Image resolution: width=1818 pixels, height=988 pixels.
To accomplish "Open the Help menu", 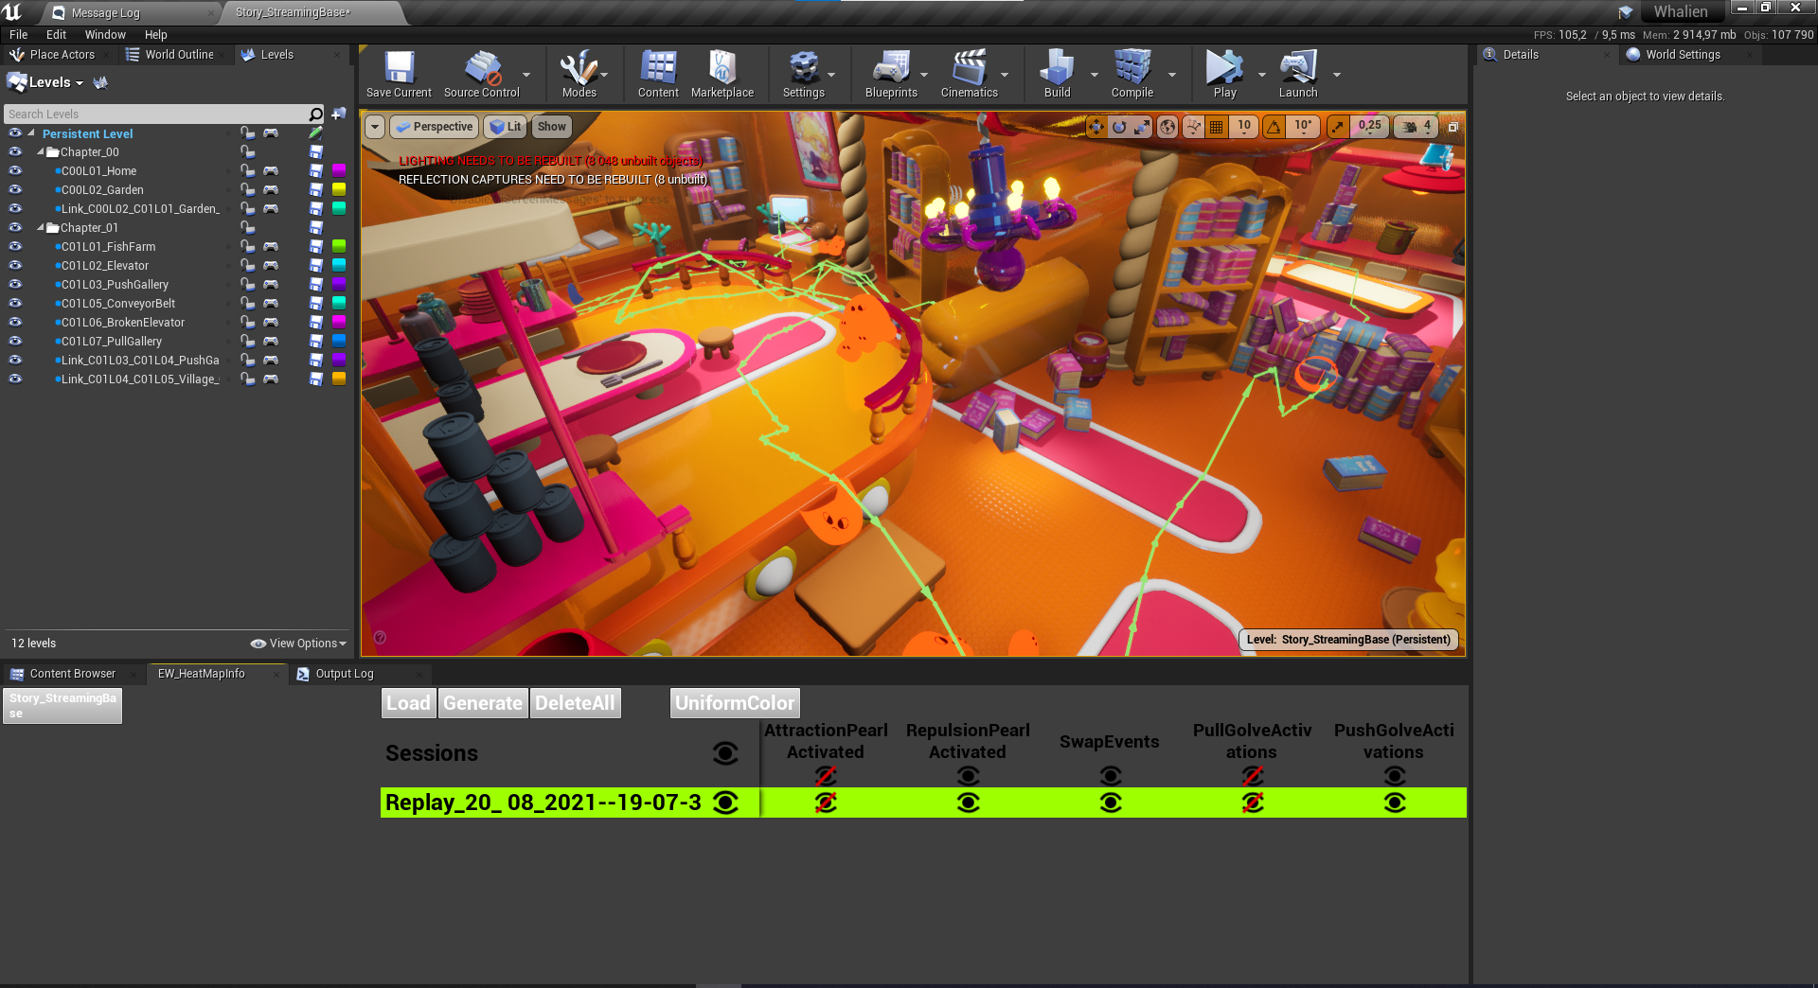I will pyautogui.click(x=155, y=34).
